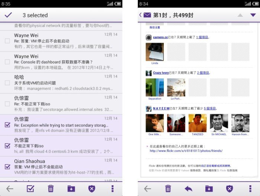Uncheck Re: Exception while trying email
The height and width of the screenshot is (196, 260).
pyautogui.click(x=7, y=125)
